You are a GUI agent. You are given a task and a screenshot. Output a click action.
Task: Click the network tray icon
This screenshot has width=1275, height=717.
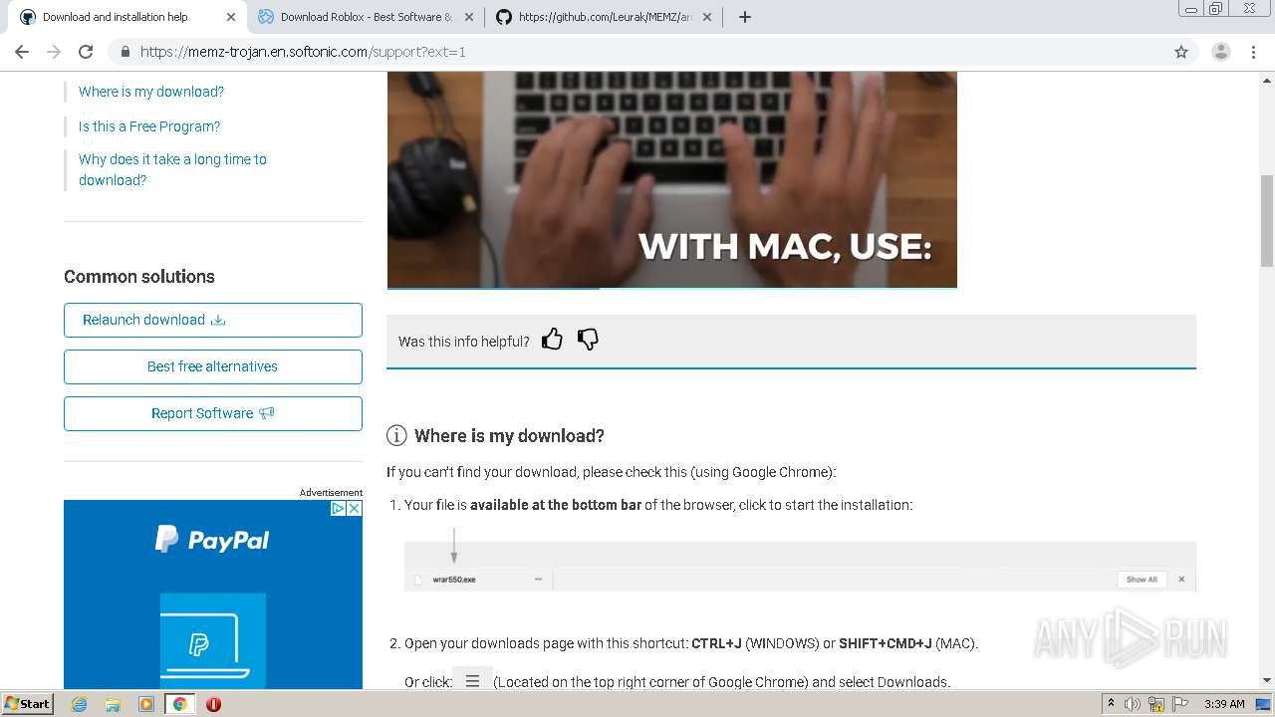[1156, 704]
